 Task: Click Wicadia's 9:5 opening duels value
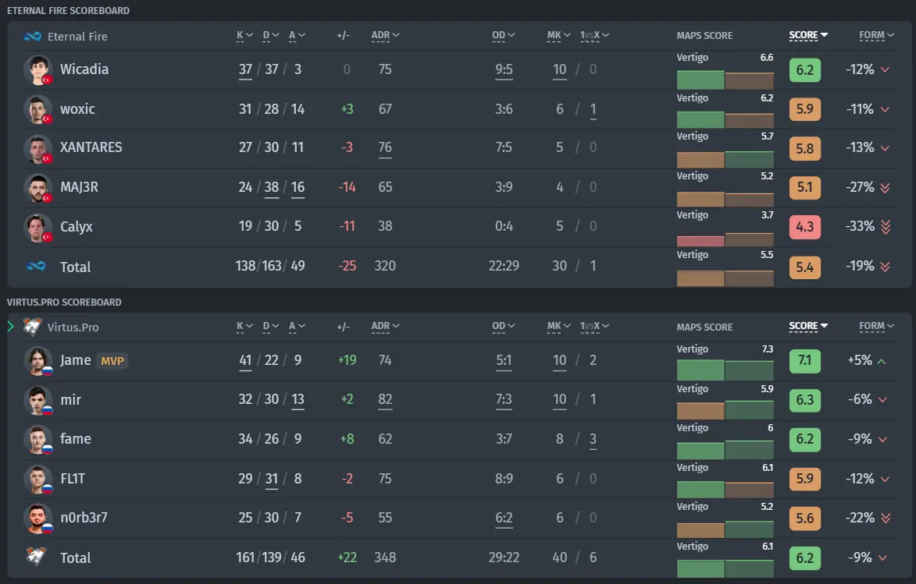tap(504, 70)
